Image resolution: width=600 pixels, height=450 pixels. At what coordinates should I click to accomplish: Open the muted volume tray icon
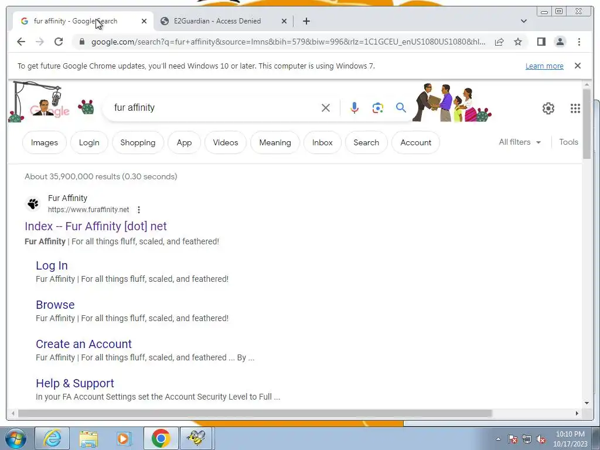point(541,439)
